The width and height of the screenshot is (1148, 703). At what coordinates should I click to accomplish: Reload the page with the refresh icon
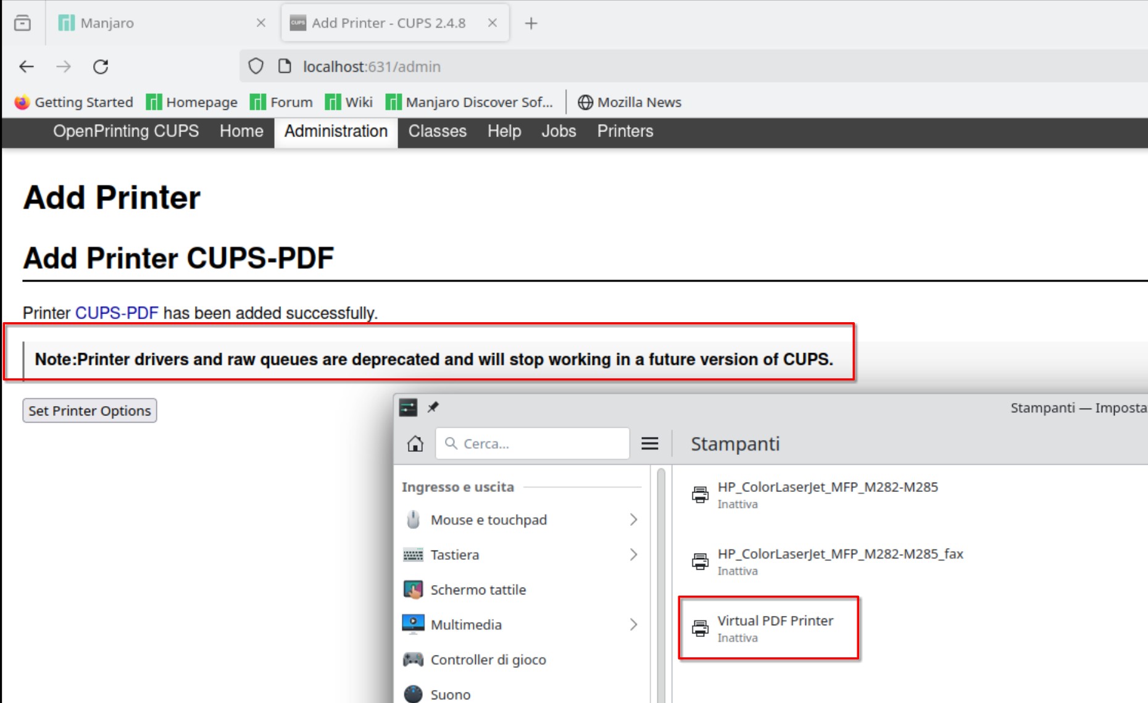tap(101, 67)
